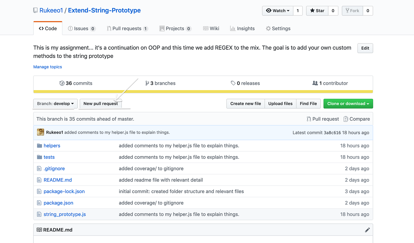Click the yellow language bar
The width and height of the screenshot is (414, 243).
click(x=203, y=92)
